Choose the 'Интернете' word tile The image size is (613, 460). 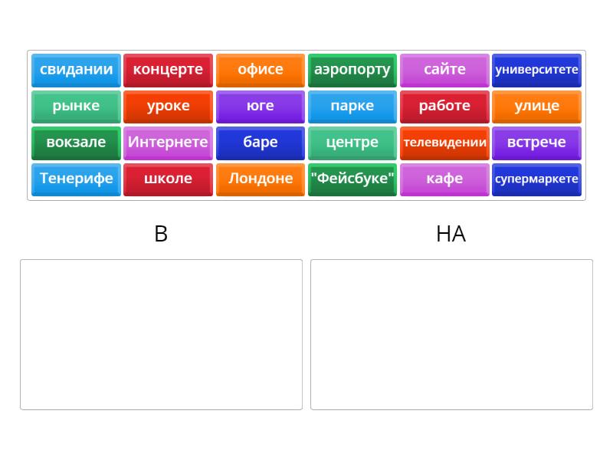[x=168, y=143]
